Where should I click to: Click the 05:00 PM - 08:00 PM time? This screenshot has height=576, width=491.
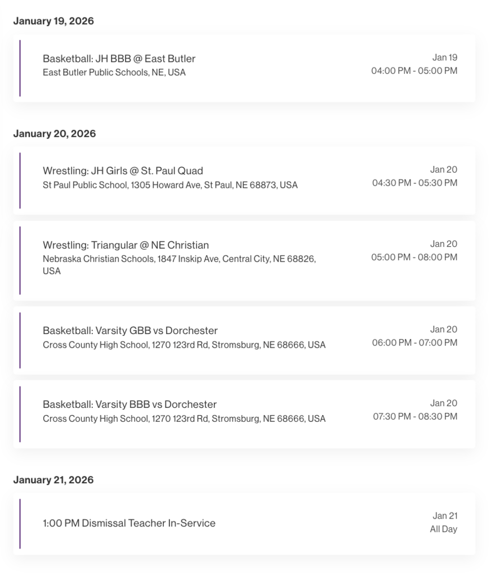(x=414, y=257)
